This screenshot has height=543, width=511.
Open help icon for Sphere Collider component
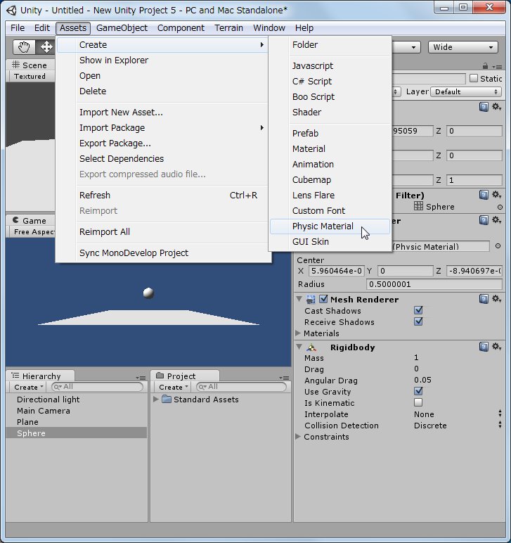pos(484,220)
